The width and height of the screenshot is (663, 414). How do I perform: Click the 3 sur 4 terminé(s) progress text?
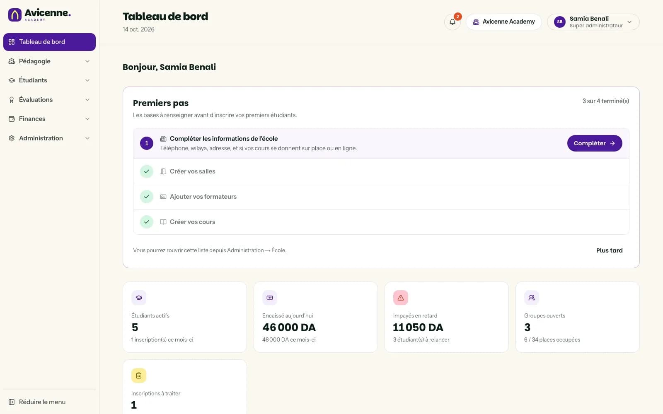(606, 101)
